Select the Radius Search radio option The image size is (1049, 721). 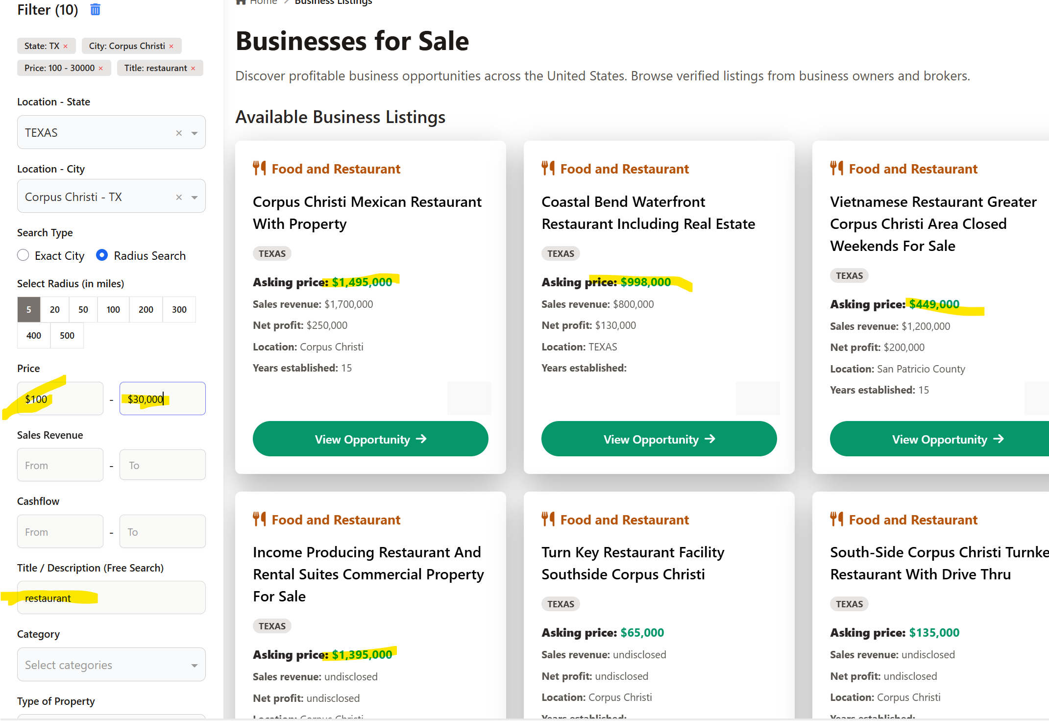click(x=102, y=255)
